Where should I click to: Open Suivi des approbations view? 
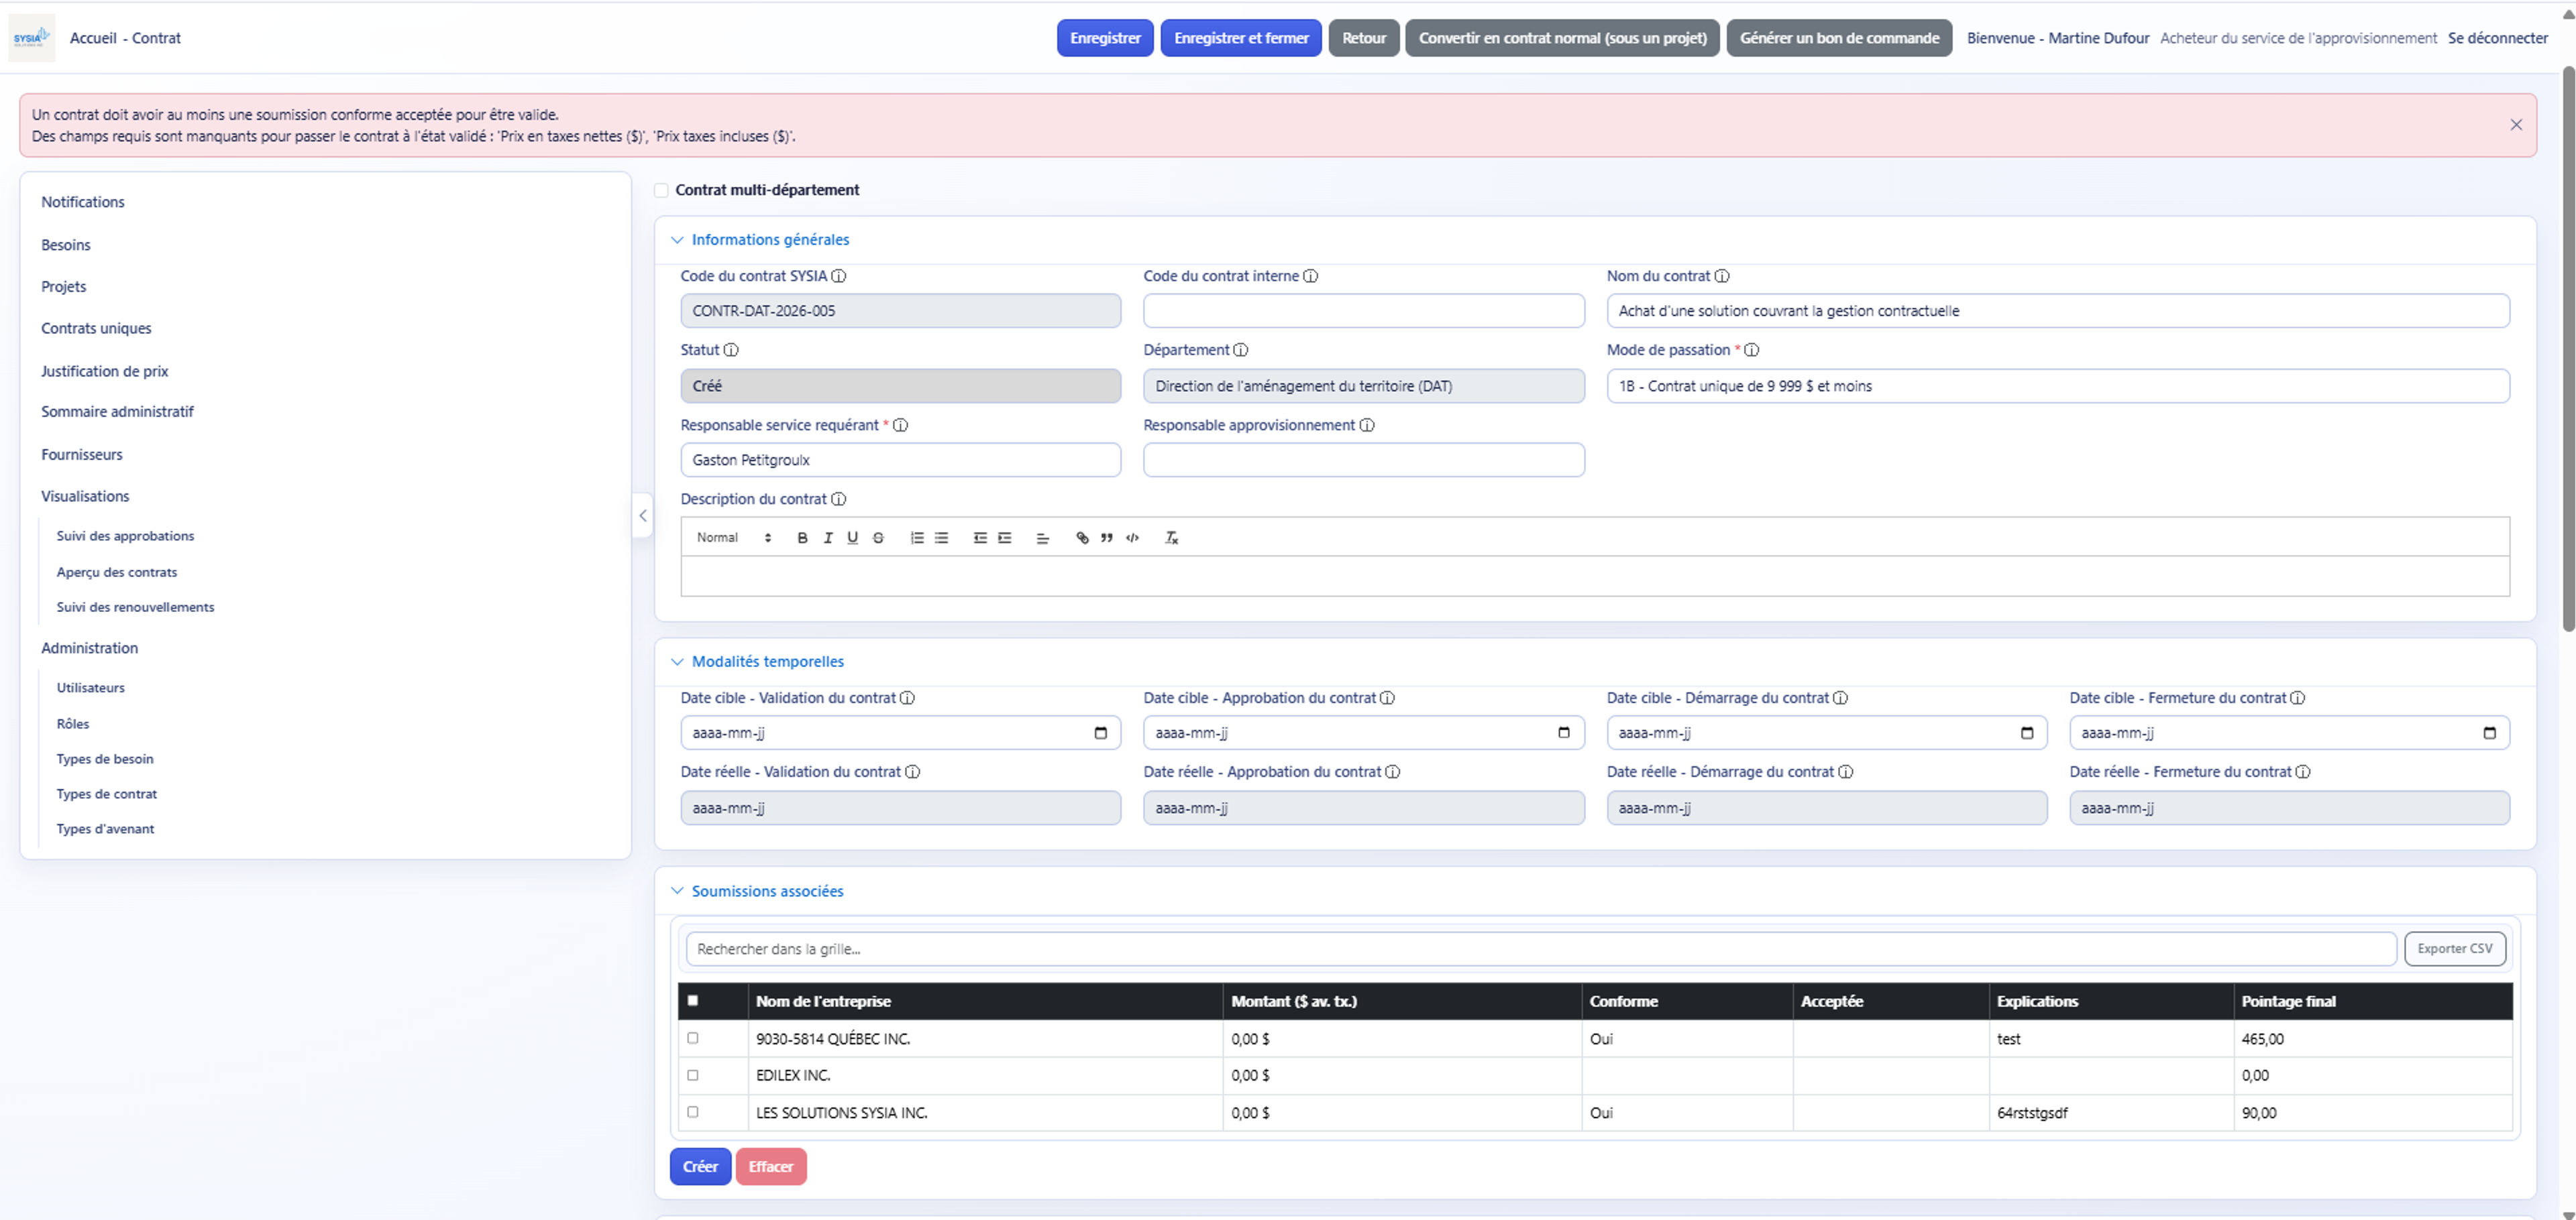(125, 536)
